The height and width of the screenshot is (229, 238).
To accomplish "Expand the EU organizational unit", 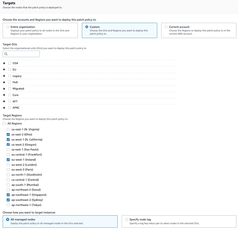I will coord(4,69).
